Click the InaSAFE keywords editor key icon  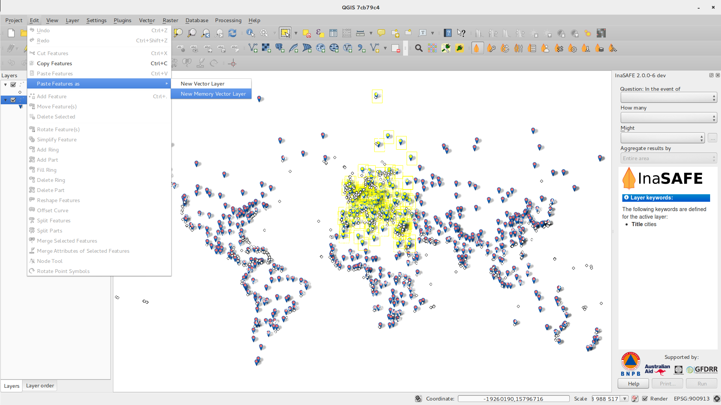pos(491,48)
